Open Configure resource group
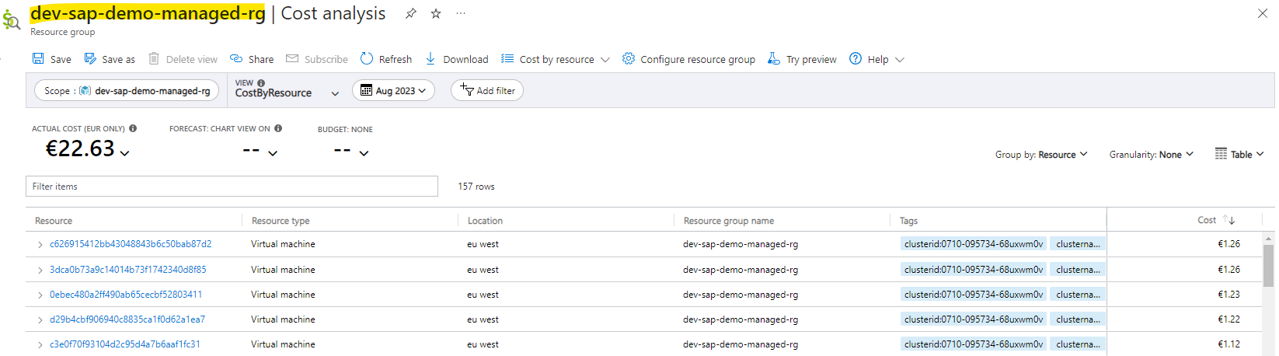This screenshot has height=356, width=1279. [688, 59]
